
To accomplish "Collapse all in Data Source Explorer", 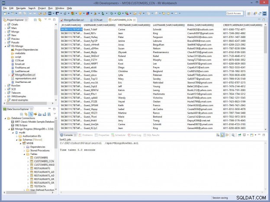I will [x=22, y=114].
